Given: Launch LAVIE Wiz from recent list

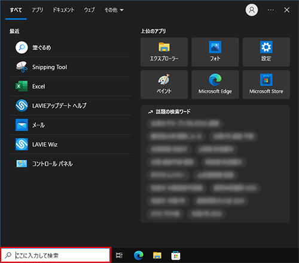Looking at the screenshot, I should tap(71, 144).
